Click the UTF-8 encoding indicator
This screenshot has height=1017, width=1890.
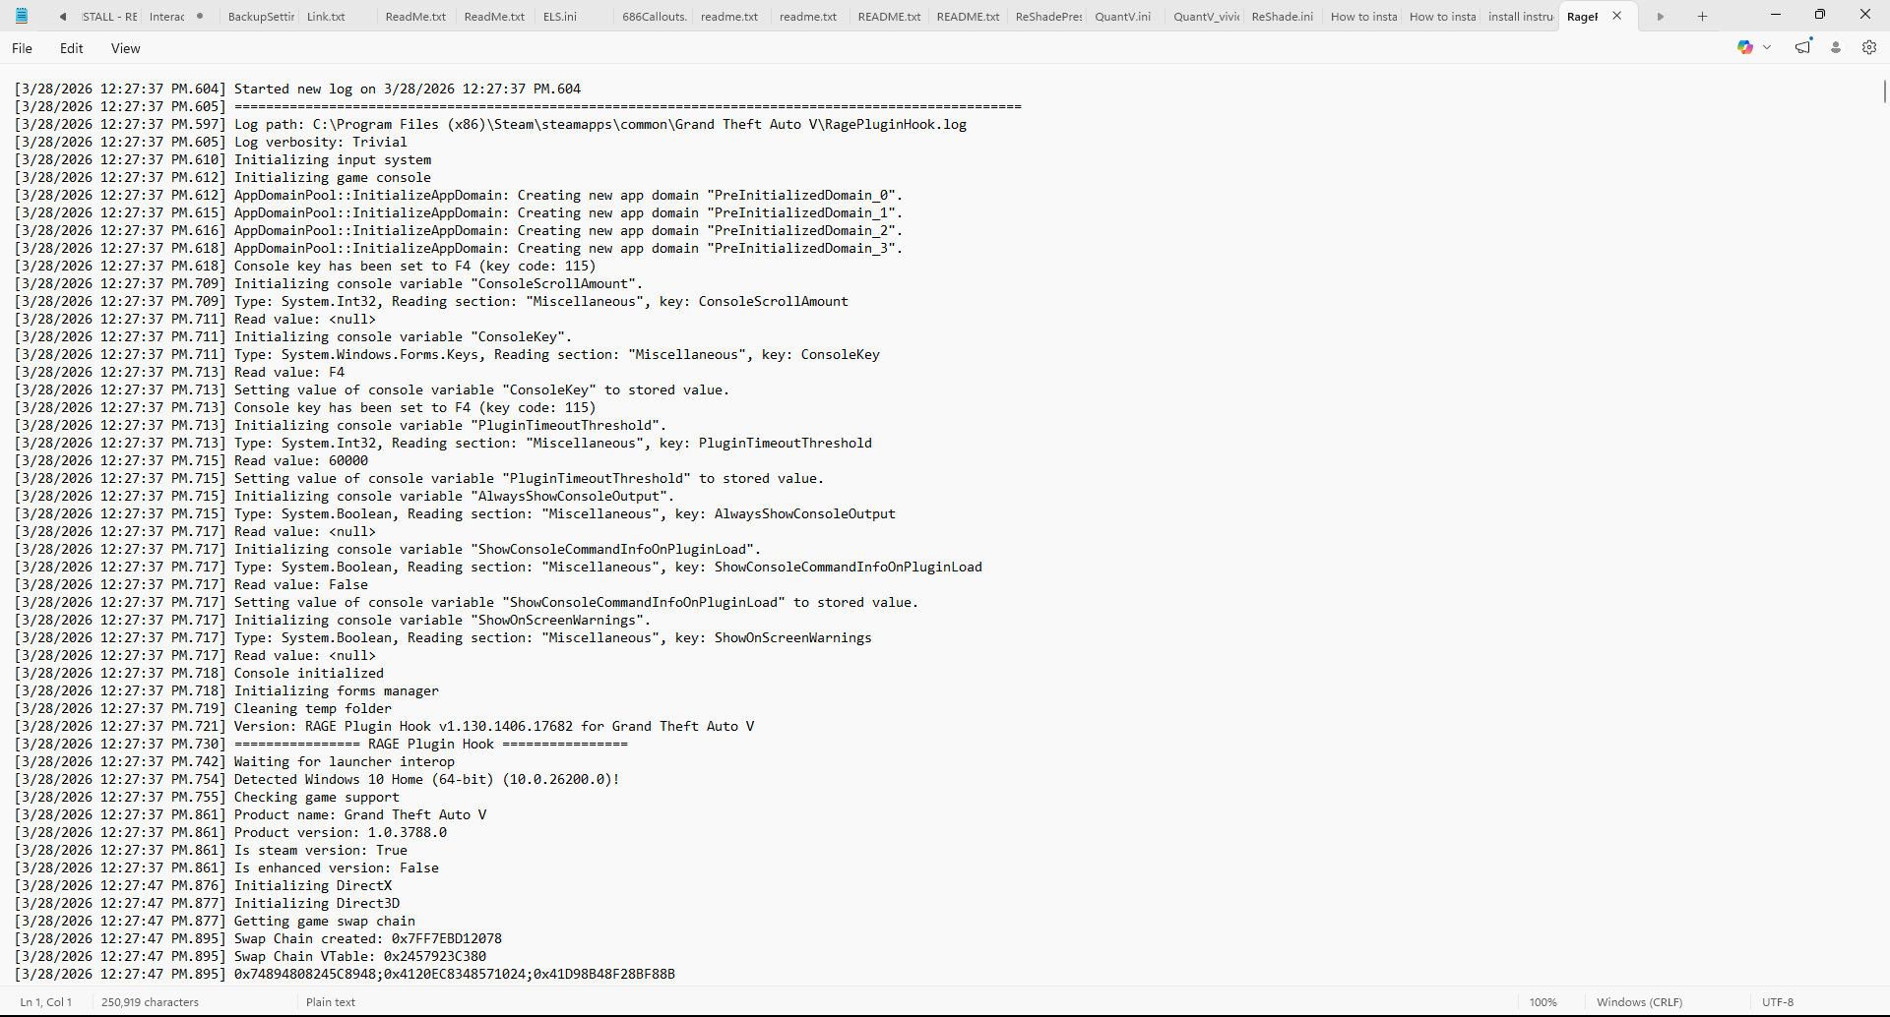coord(1778,1002)
